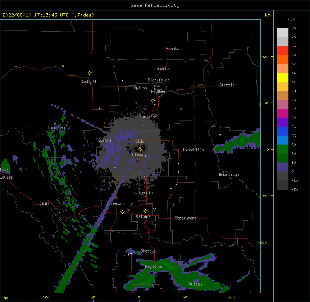Click the Airdrie label

pos(145,193)
